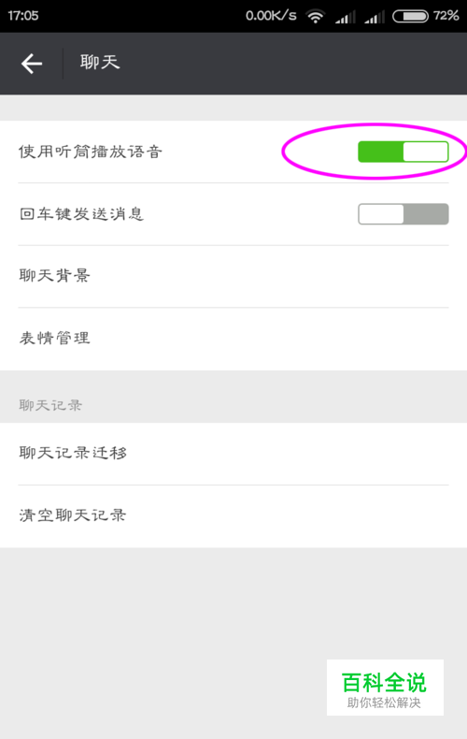Enable 回车键发送消息 switch
This screenshot has height=739, width=467.
(x=403, y=214)
